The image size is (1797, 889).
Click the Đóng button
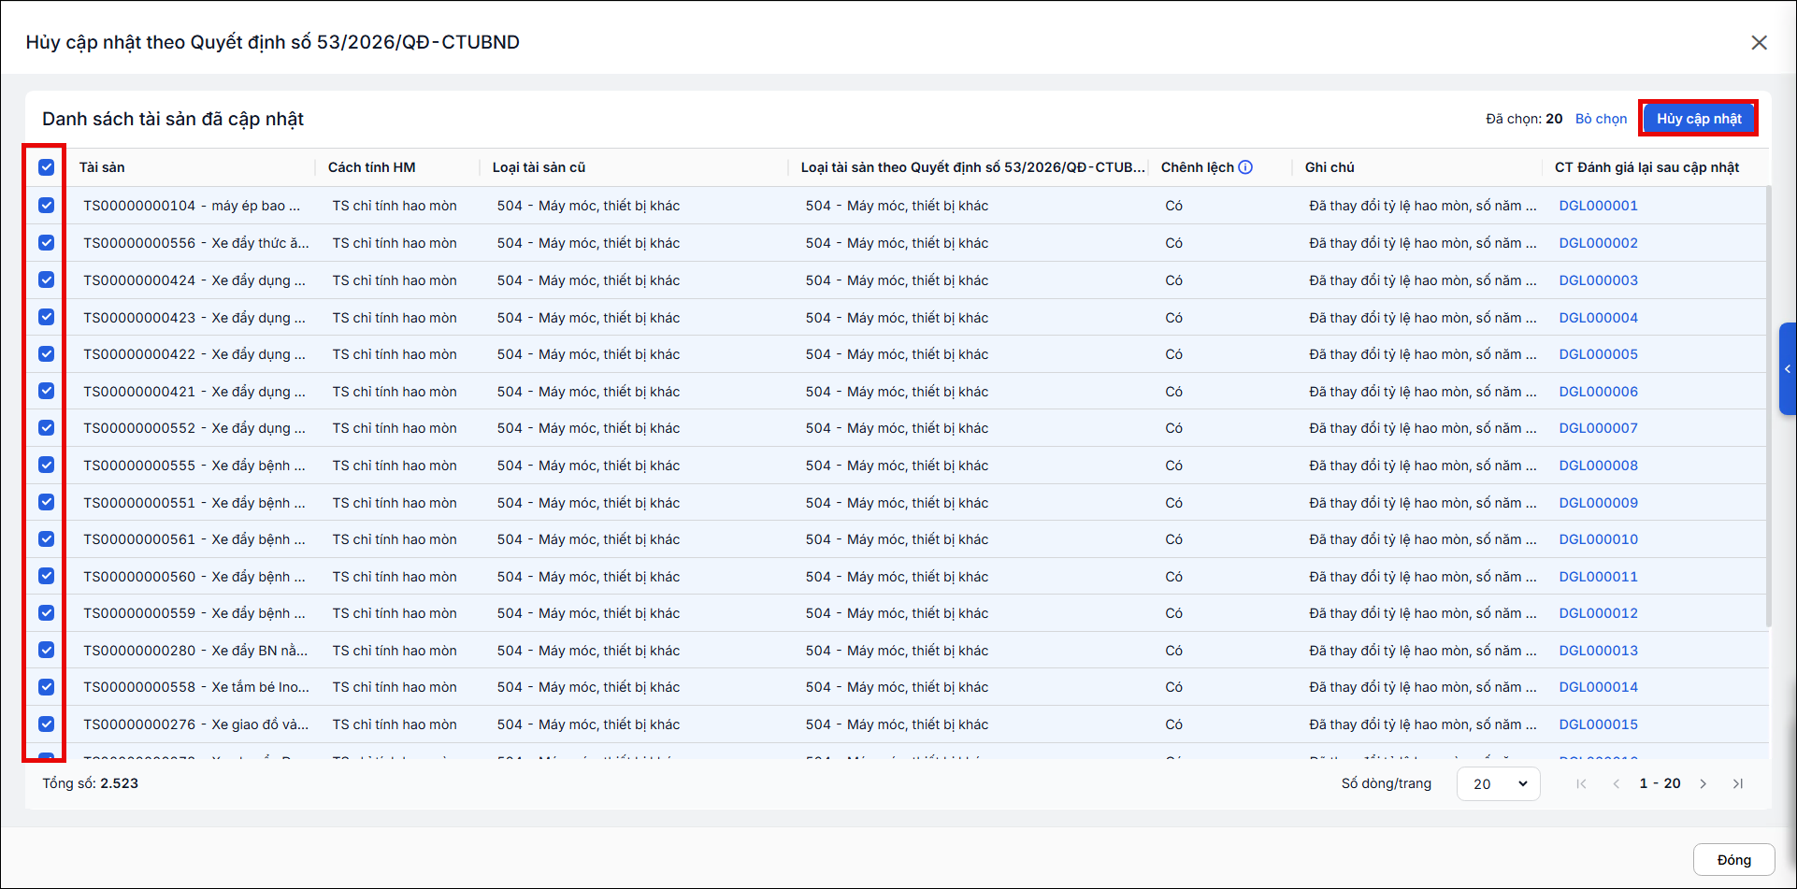[x=1733, y=860]
